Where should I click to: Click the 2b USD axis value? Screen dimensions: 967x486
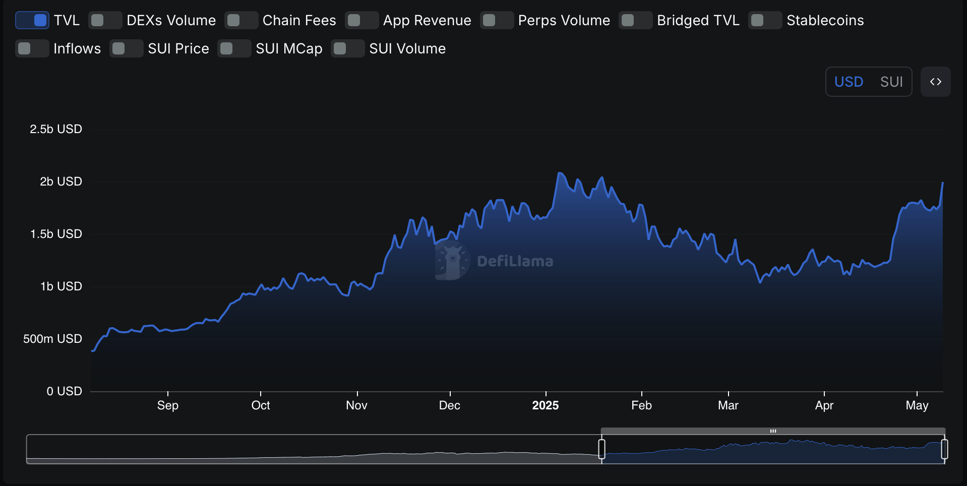click(61, 181)
